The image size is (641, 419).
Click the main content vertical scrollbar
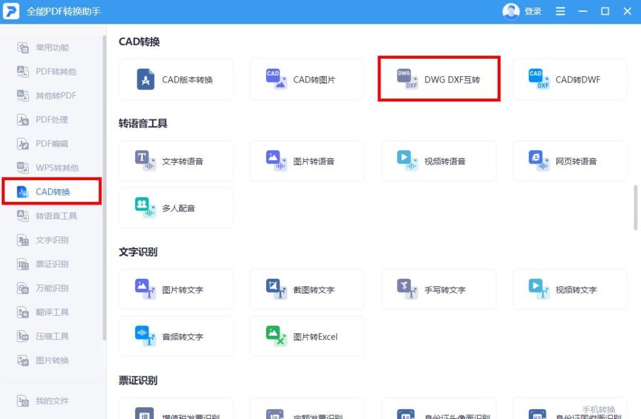[x=635, y=208]
